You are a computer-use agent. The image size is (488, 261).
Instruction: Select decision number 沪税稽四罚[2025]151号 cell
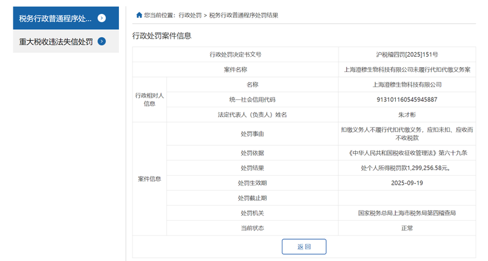click(407, 54)
